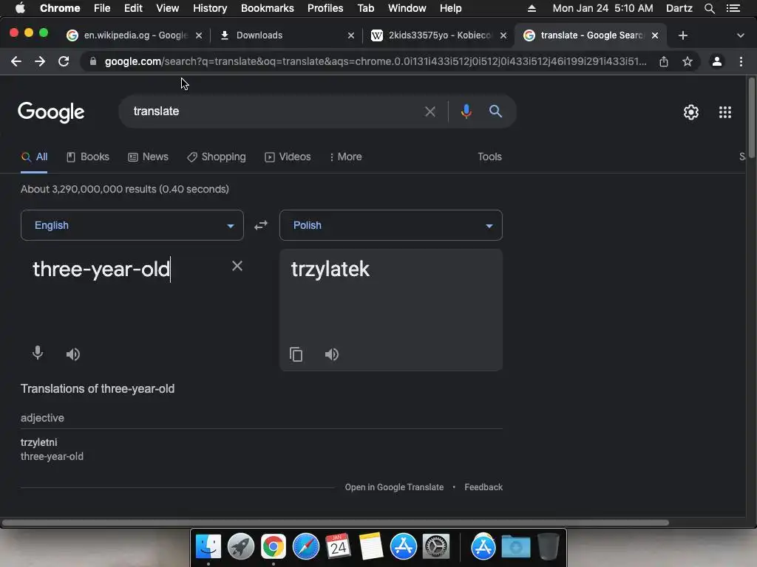Open the Profiles menu

point(325,8)
